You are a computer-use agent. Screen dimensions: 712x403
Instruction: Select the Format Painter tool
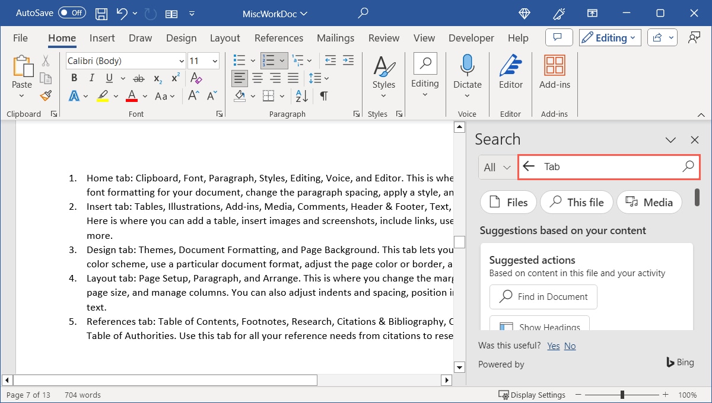[46, 95]
